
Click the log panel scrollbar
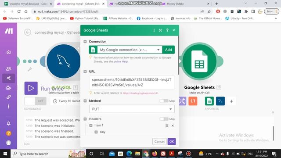273,133
